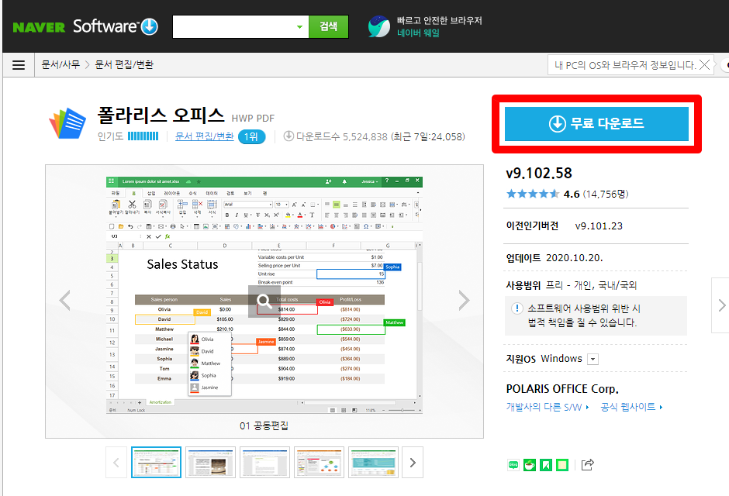Click the update date 2020.10.20.

click(x=574, y=258)
